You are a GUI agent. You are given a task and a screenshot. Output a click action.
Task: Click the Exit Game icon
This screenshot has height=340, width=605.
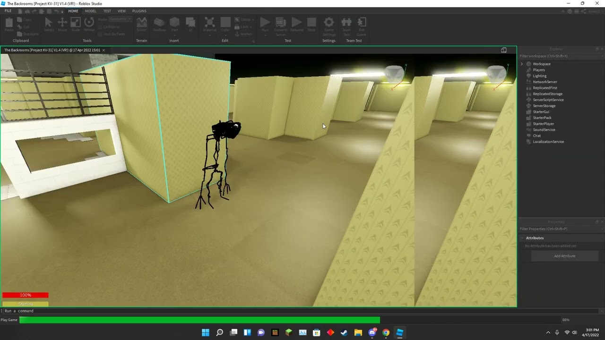point(362,26)
